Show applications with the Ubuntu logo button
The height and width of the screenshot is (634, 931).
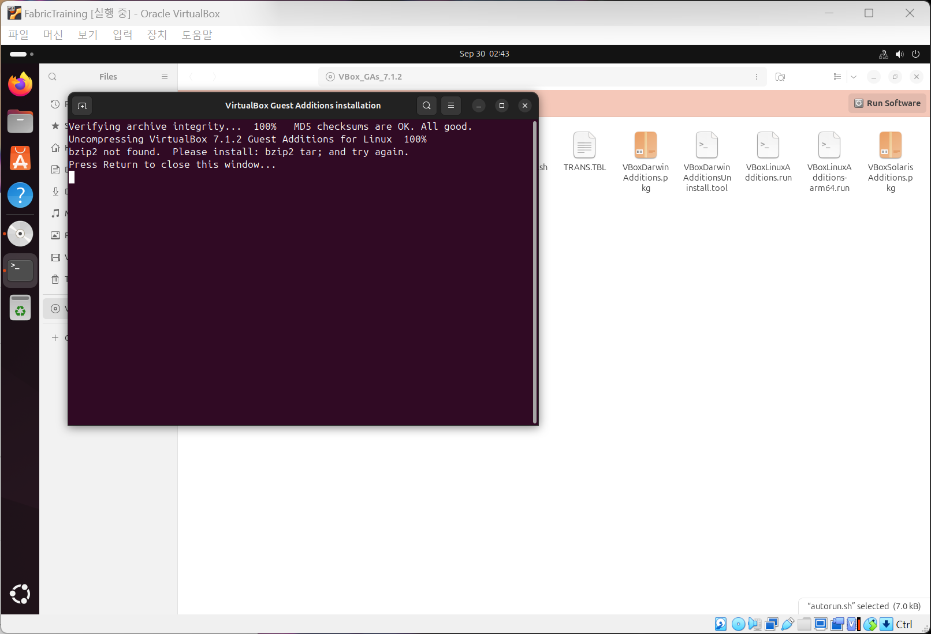(20, 594)
